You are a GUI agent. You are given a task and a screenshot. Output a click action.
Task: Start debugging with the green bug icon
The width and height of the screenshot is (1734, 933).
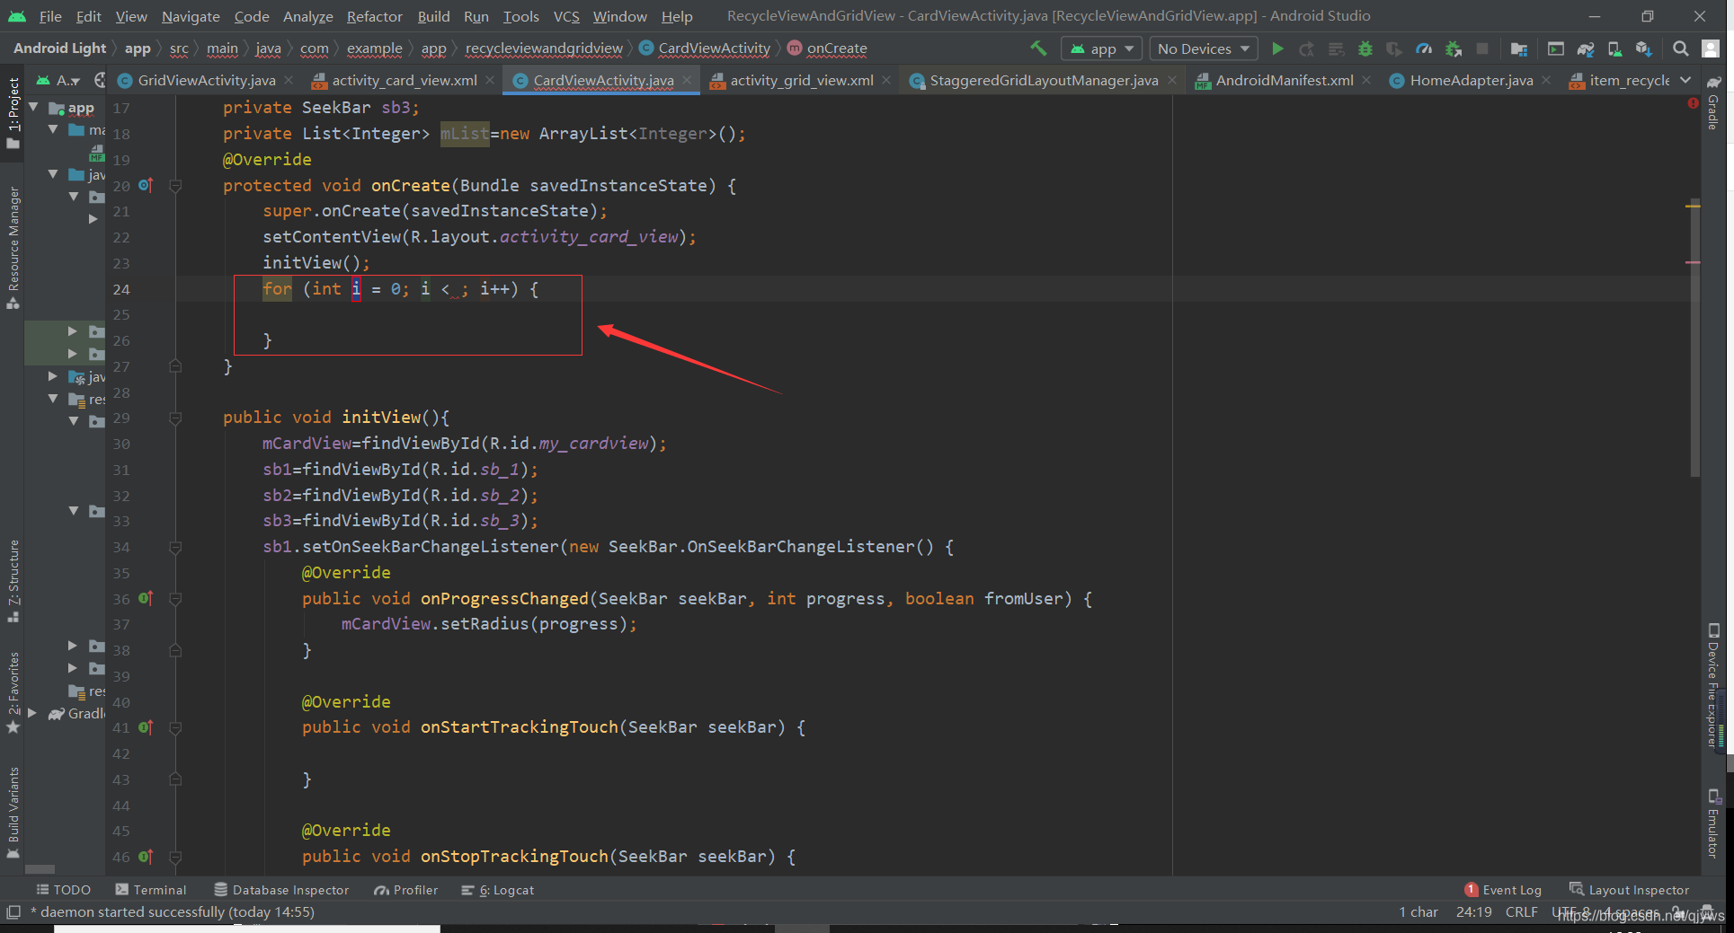click(x=1365, y=48)
